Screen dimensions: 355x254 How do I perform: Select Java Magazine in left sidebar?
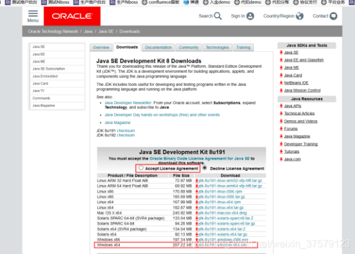coord(57,106)
